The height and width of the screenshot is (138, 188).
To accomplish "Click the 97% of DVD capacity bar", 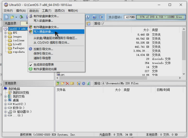I will [x=161, y=17].
